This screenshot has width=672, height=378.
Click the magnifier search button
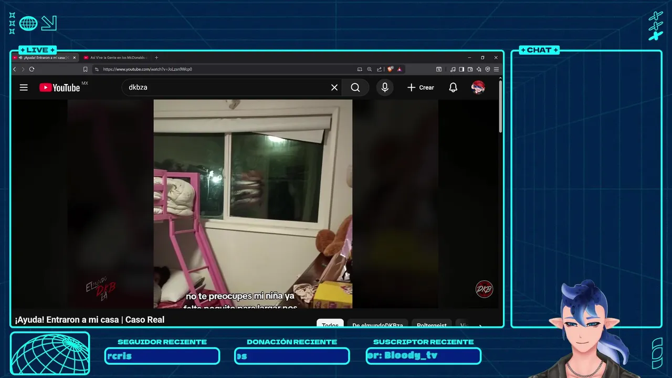(x=355, y=88)
